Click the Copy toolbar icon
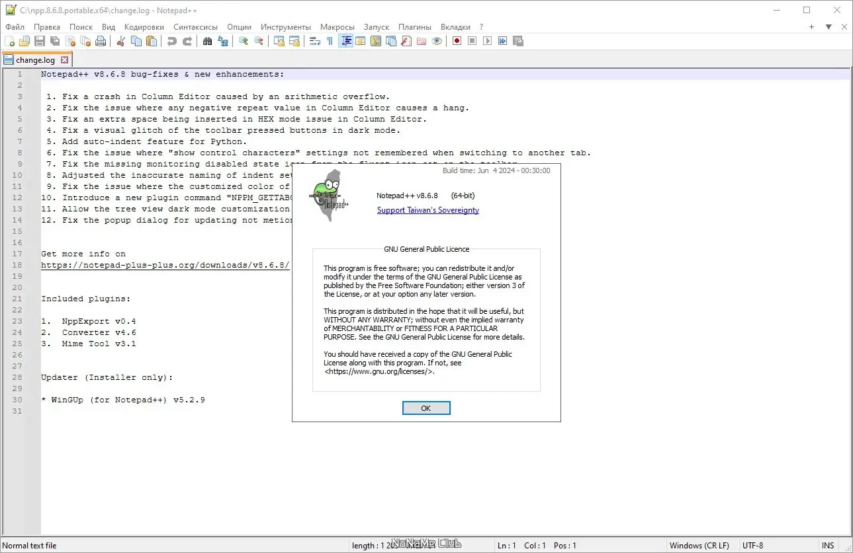853x553 pixels. pos(136,41)
